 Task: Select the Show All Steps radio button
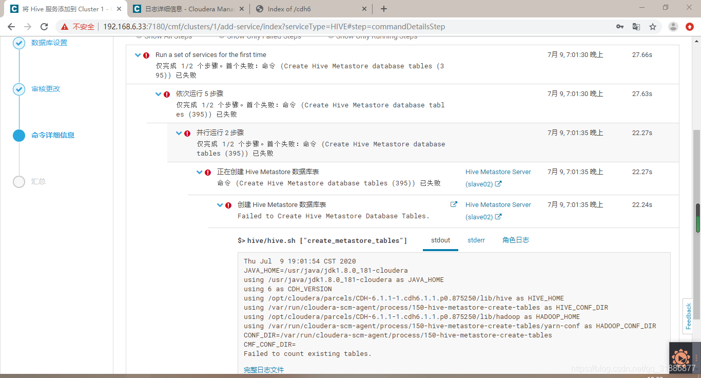139,36
